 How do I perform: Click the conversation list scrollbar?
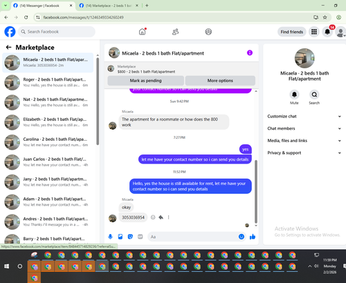[98, 101]
